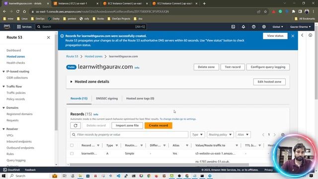
Task: Open Registered domains in sidebar
Action: [x=19, y=114]
